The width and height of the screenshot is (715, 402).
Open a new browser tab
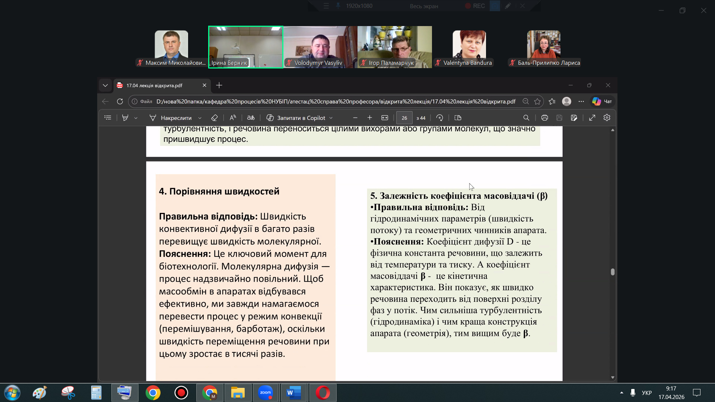(x=219, y=85)
